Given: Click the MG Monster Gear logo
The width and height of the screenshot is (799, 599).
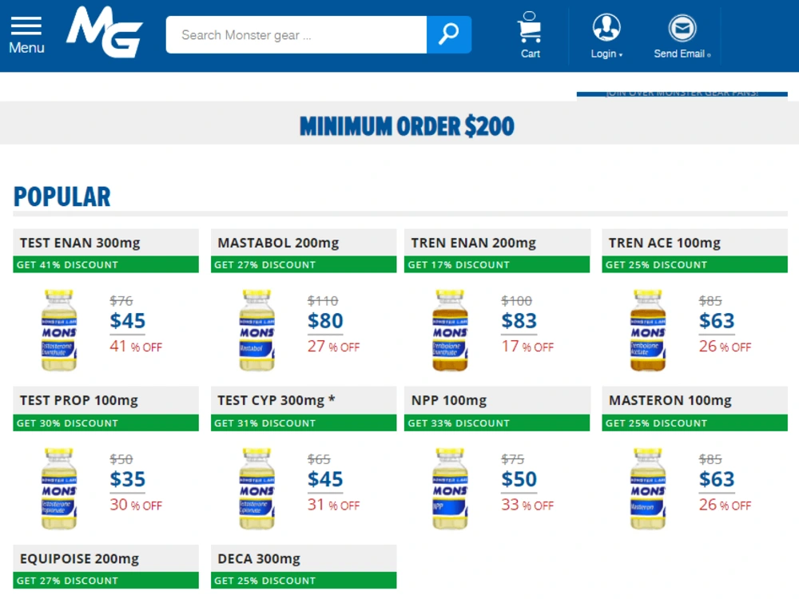Looking at the screenshot, I should pos(105,32).
